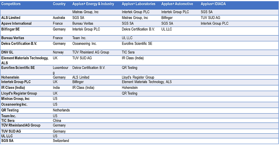Select Germany in the TÜV Rheinland AG Group row
Viewport: 279px width, 145px height.
(x=59, y=125)
